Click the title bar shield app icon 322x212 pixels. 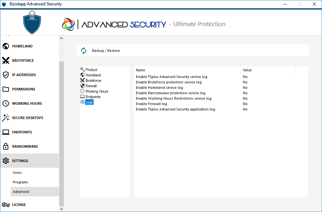[4, 4]
